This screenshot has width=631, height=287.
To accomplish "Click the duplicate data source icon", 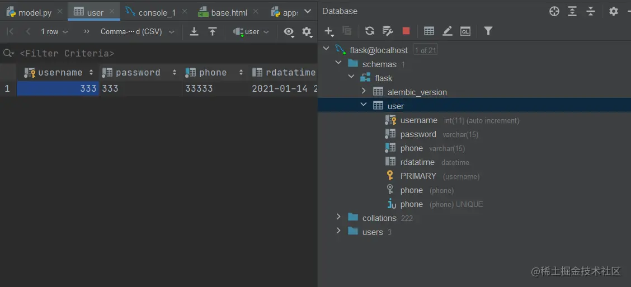I will (346, 31).
